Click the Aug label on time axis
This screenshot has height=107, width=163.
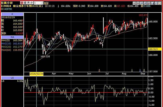click(124, 74)
